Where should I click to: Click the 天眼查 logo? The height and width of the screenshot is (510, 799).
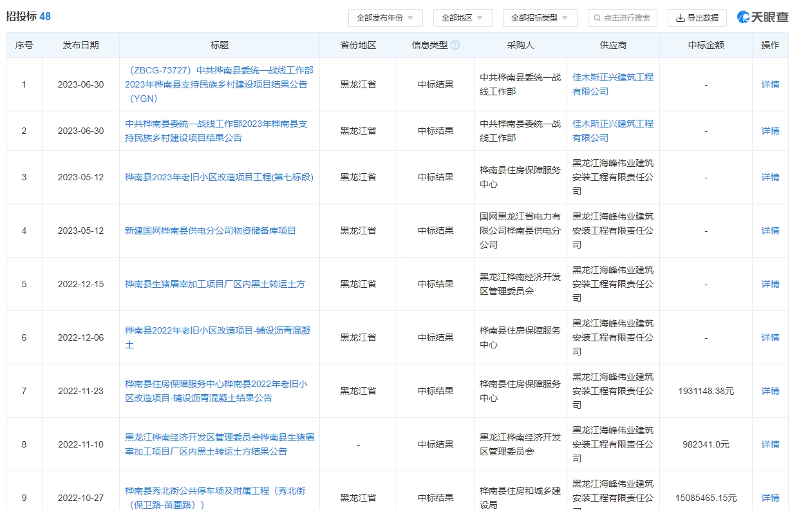click(762, 17)
